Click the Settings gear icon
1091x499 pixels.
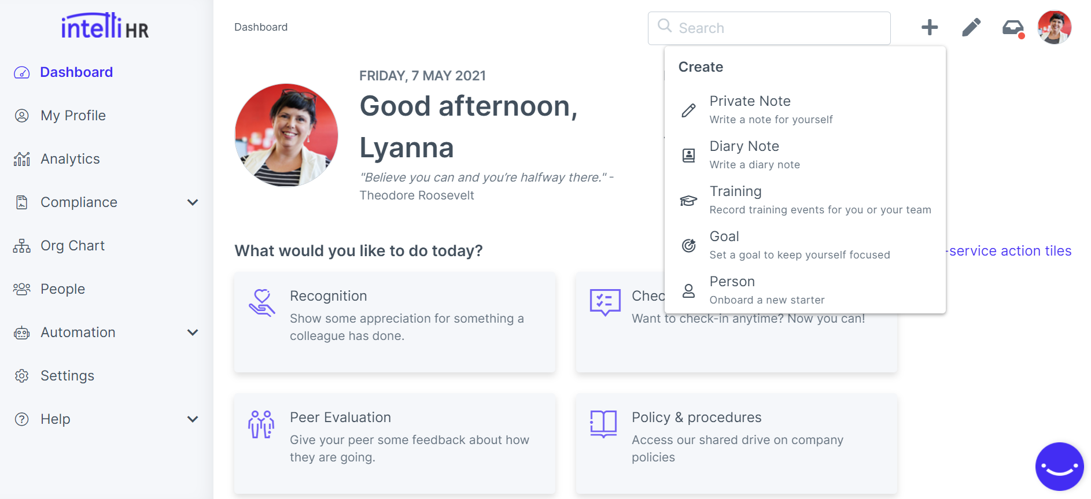pyautogui.click(x=22, y=376)
